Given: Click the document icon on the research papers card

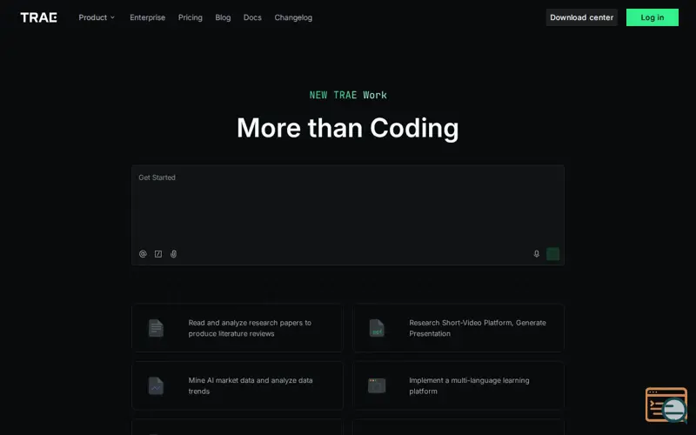Looking at the screenshot, I should [156, 328].
